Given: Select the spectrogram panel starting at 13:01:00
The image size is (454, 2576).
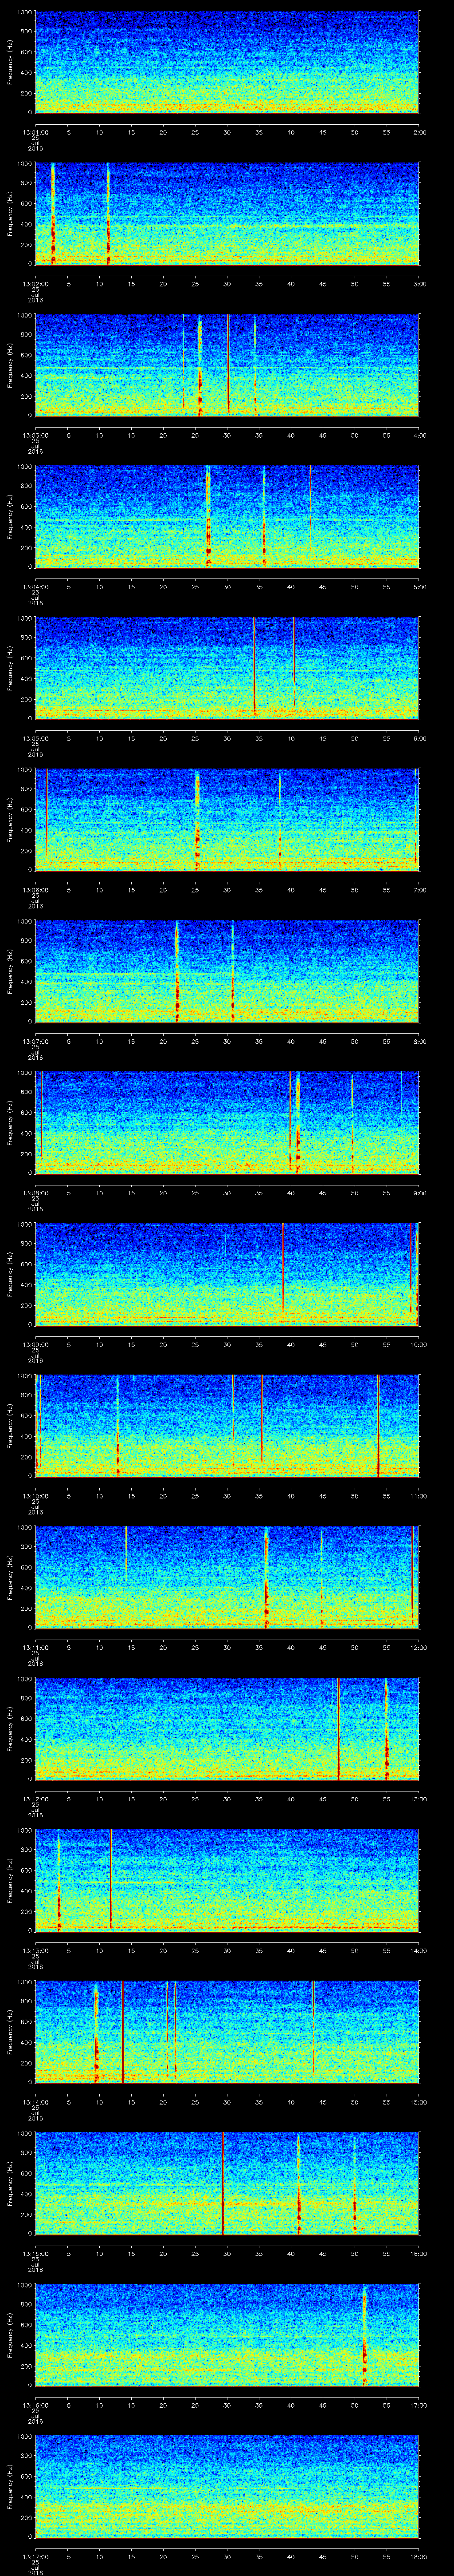Looking at the screenshot, I should (x=227, y=62).
